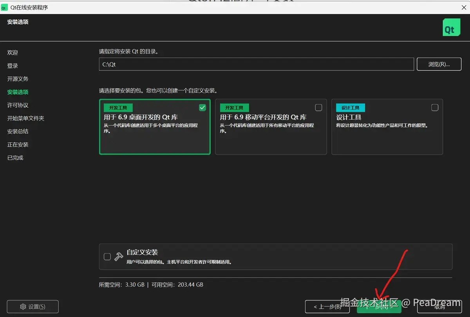Open 设置(S) settings button

[33, 306]
